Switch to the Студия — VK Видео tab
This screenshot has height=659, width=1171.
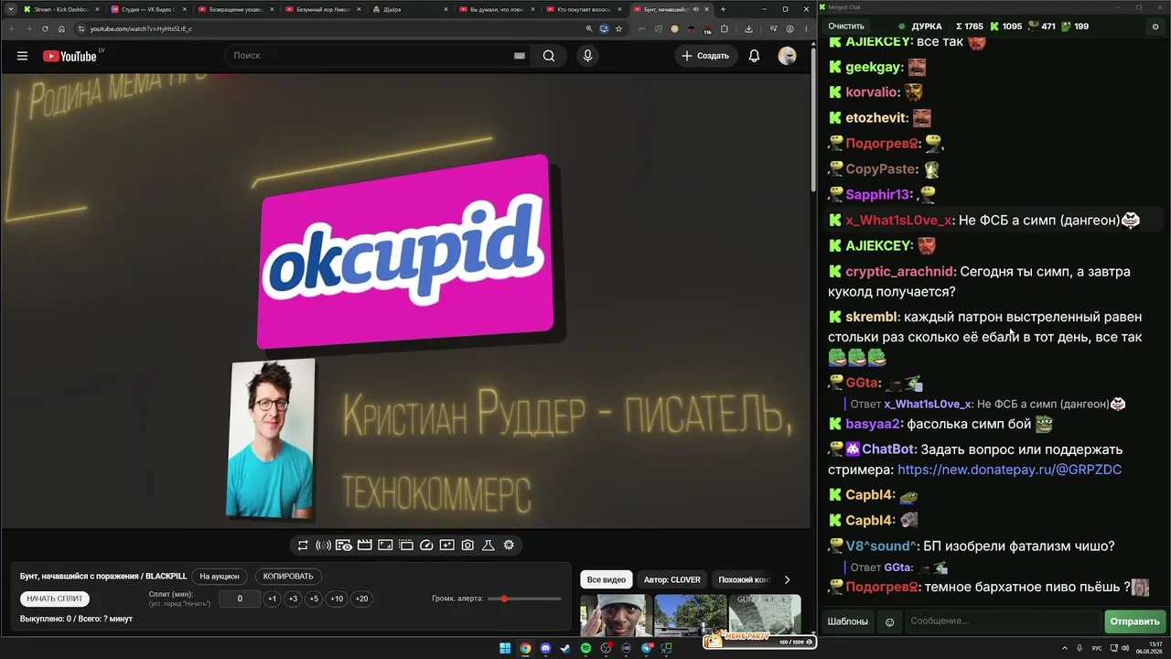[148, 9]
